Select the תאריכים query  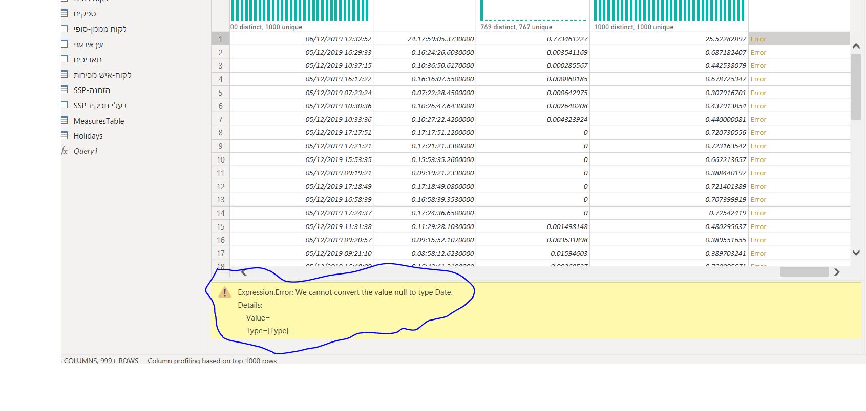[88, 60]
